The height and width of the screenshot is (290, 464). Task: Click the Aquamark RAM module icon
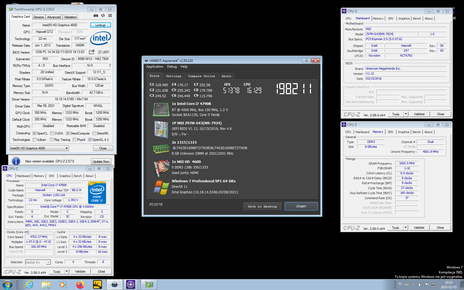coord(161,149)
